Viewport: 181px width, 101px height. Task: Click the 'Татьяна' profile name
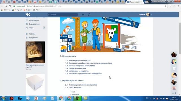coord(141,15)
